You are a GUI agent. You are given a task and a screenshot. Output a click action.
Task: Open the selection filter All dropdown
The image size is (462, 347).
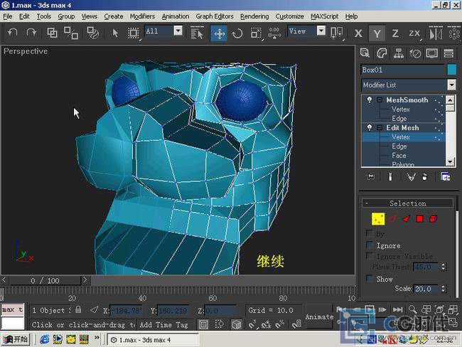pyautogui.click(x=178, y=31)
